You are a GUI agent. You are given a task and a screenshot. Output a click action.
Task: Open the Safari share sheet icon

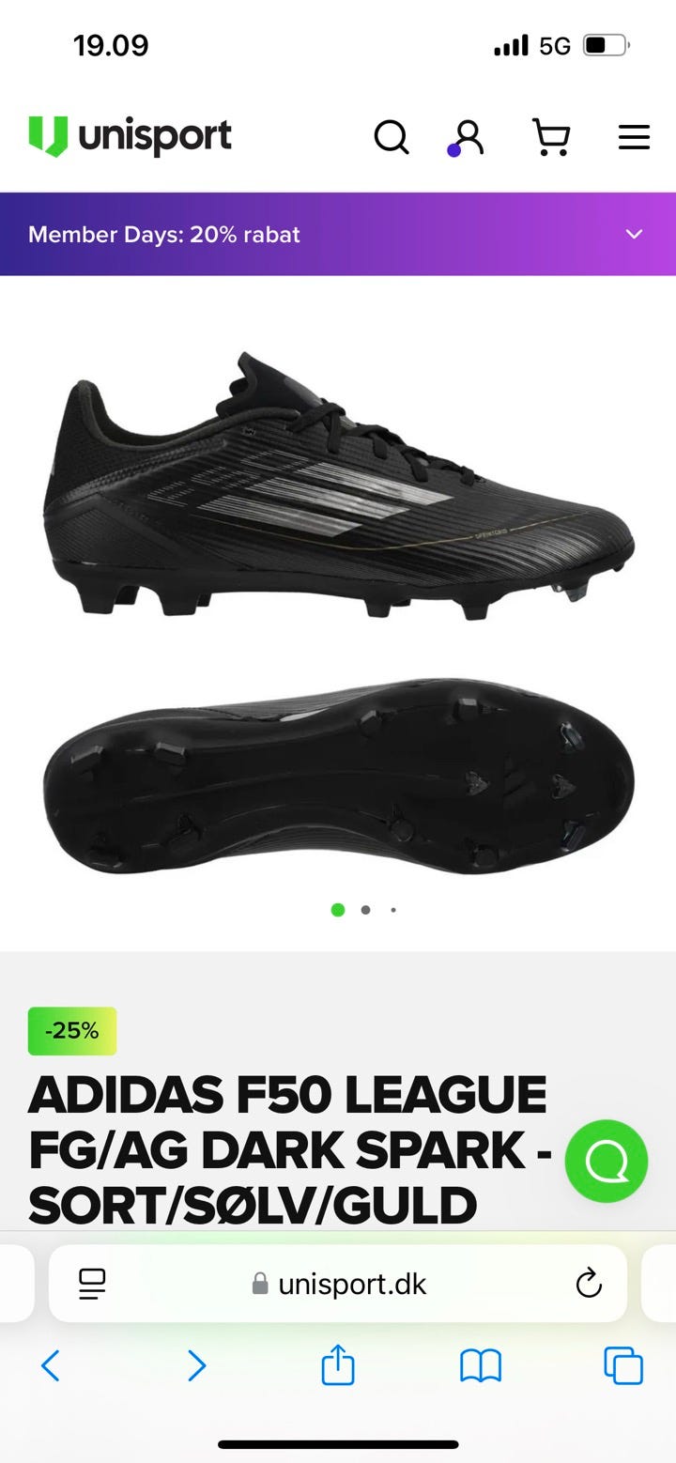pos(338,1364)
